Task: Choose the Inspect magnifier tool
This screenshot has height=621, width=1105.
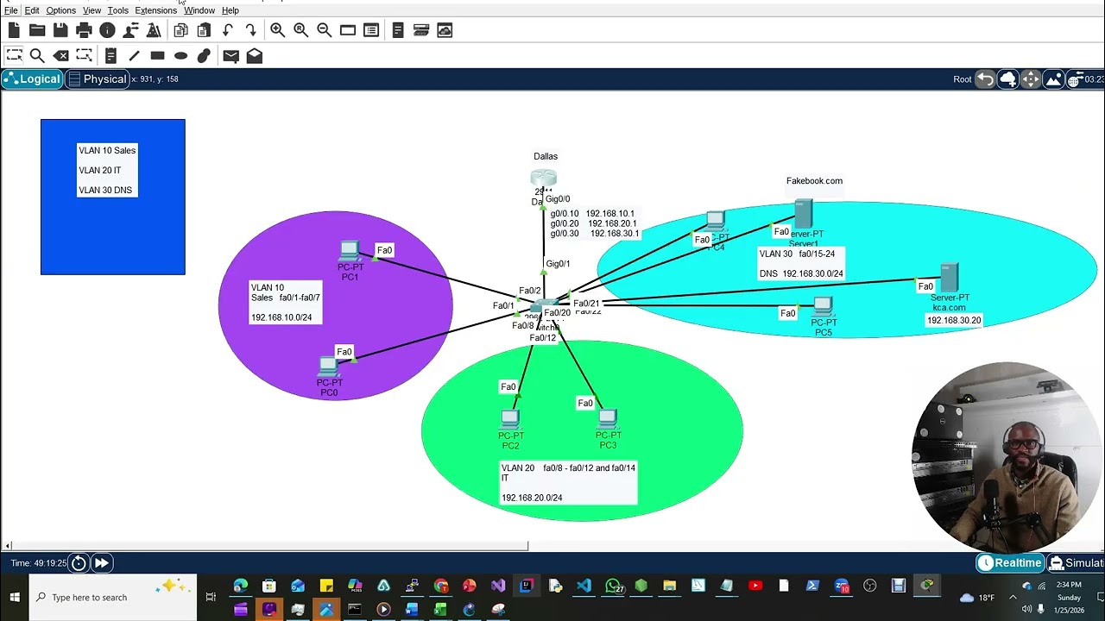Action: pyautogui.click(x=37, y=55)
